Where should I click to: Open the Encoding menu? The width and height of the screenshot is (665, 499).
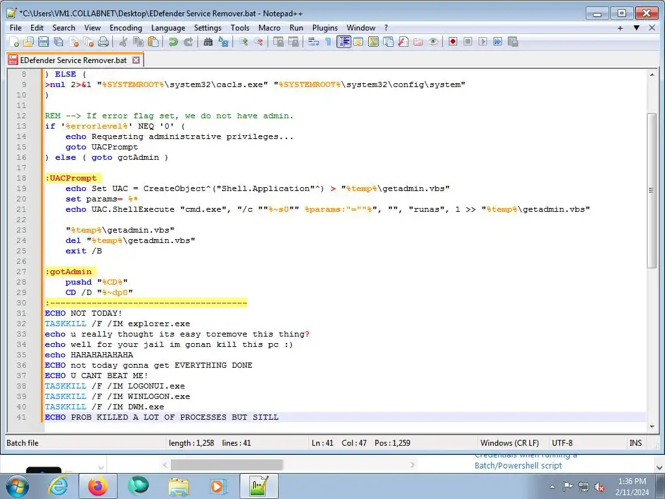126,28
